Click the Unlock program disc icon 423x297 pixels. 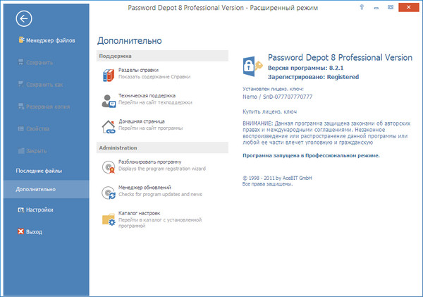coord(109,166)
